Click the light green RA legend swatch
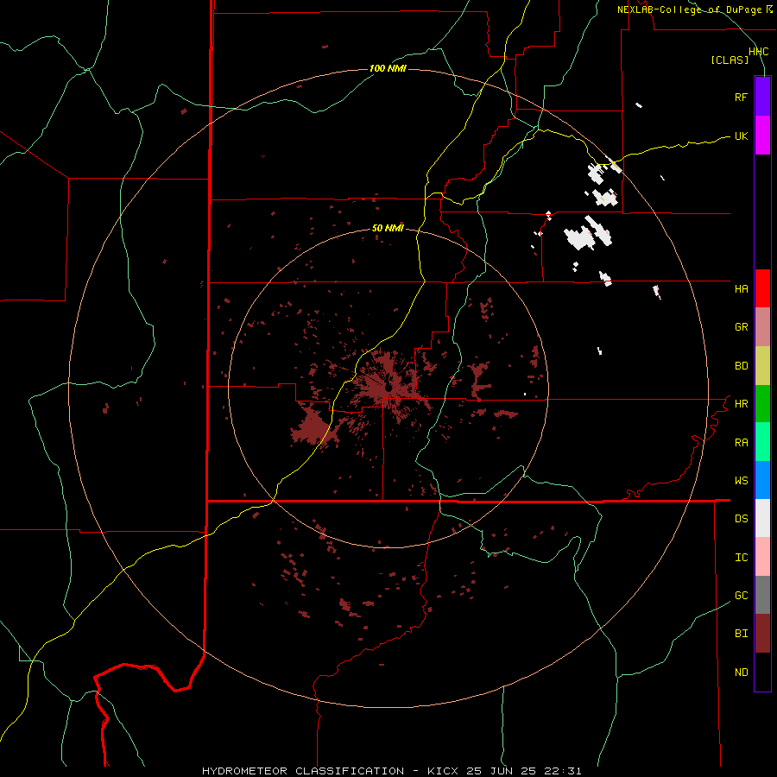Screen dimensions: 777x777 pyautogui.click(x=762, y=441)
